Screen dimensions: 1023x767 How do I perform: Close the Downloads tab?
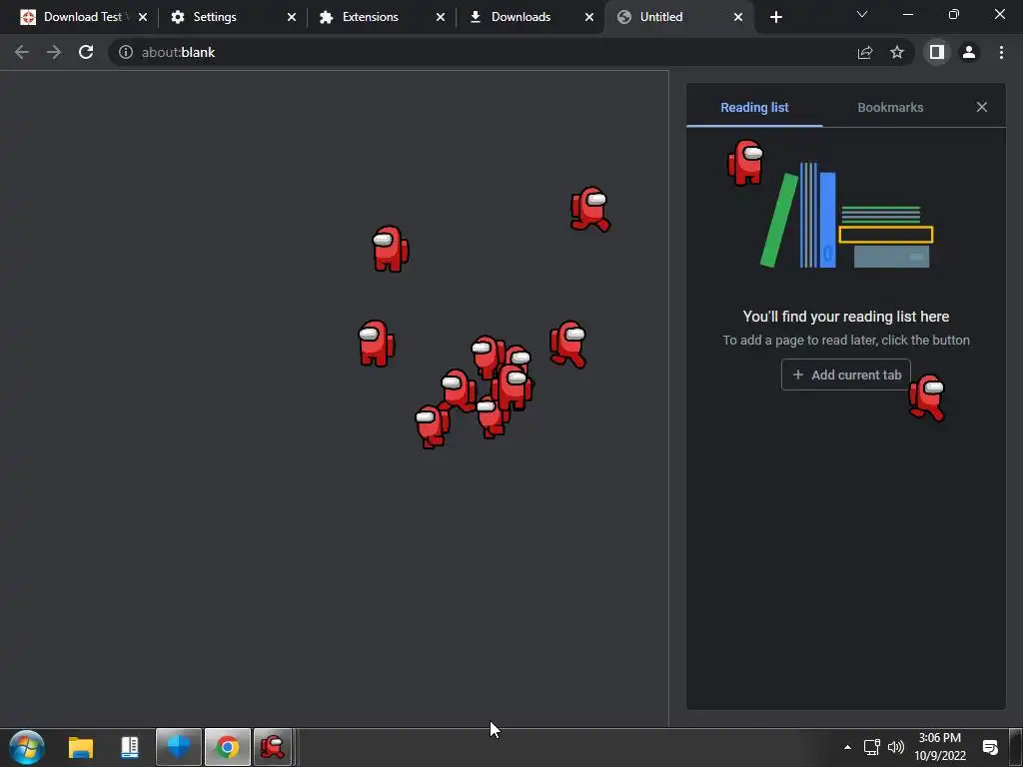tap(589, 17)
